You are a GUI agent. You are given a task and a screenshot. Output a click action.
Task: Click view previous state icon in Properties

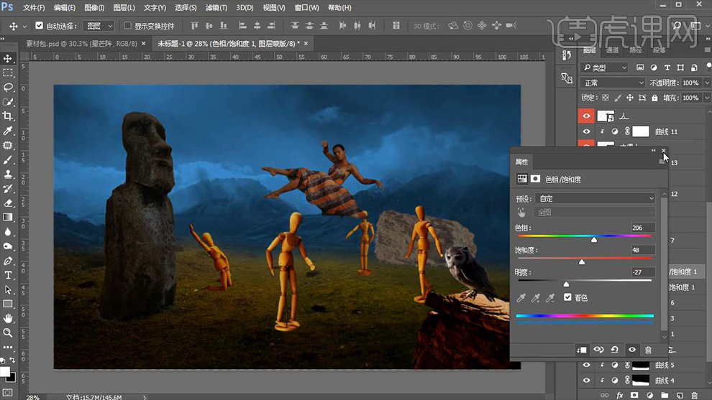point(598,350)
